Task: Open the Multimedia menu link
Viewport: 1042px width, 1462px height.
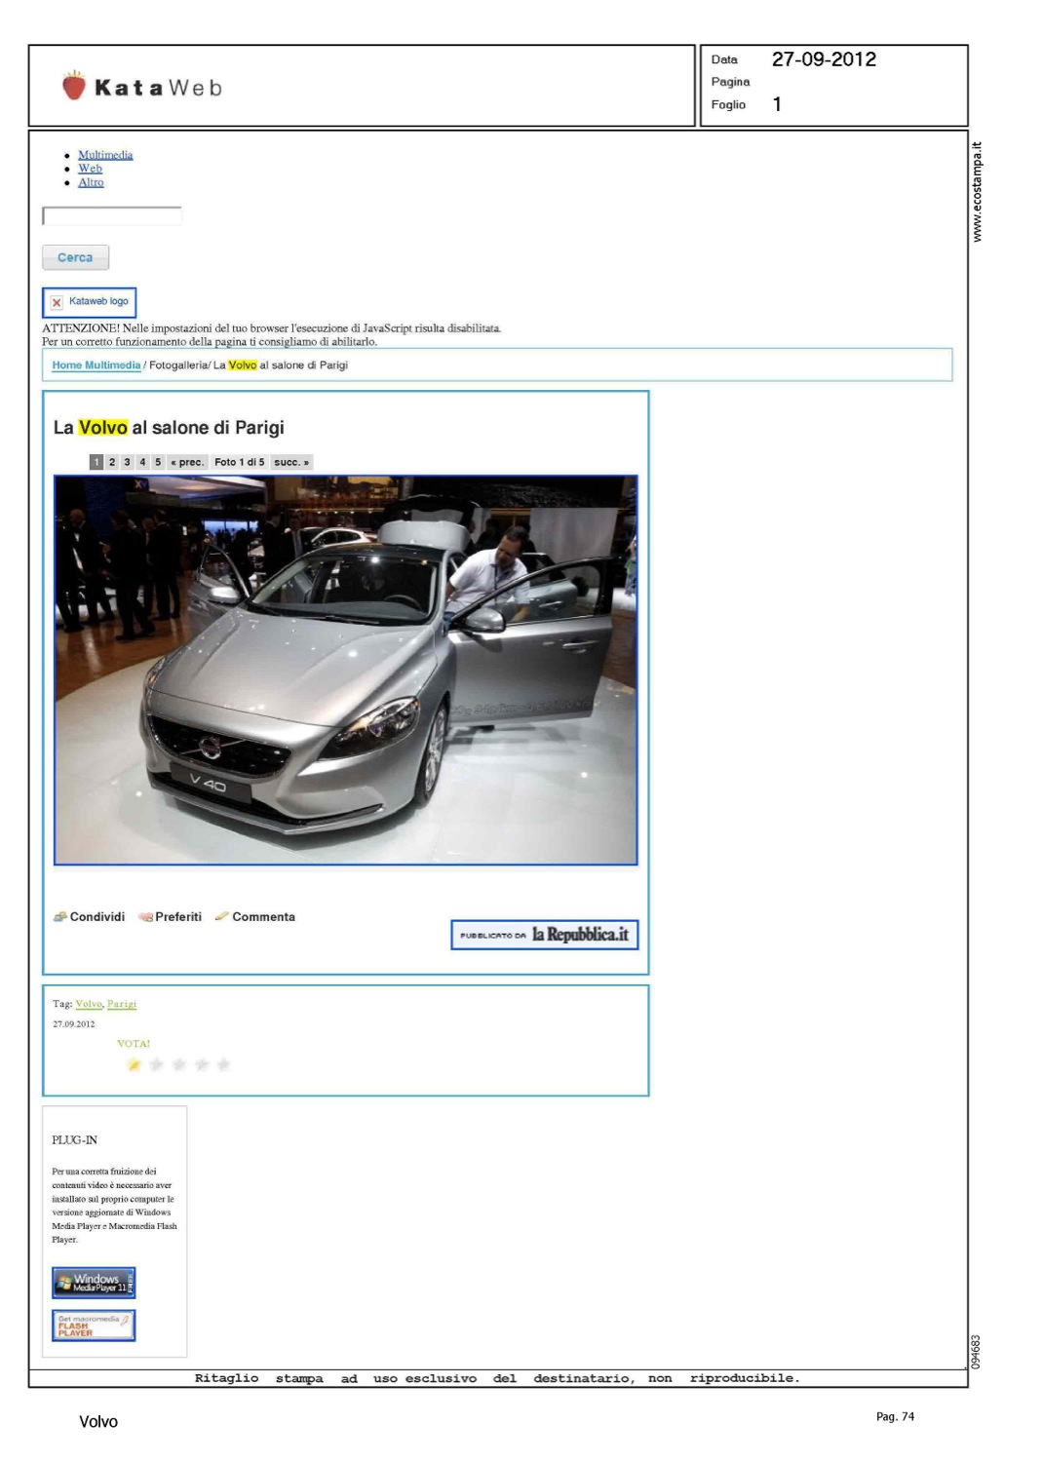Action: coord(105,155)
